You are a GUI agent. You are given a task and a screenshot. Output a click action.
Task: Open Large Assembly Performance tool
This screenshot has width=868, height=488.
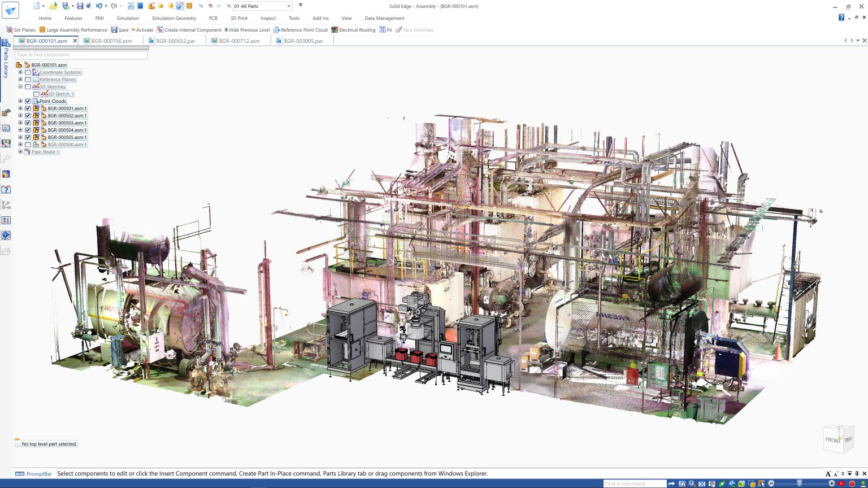73,30
